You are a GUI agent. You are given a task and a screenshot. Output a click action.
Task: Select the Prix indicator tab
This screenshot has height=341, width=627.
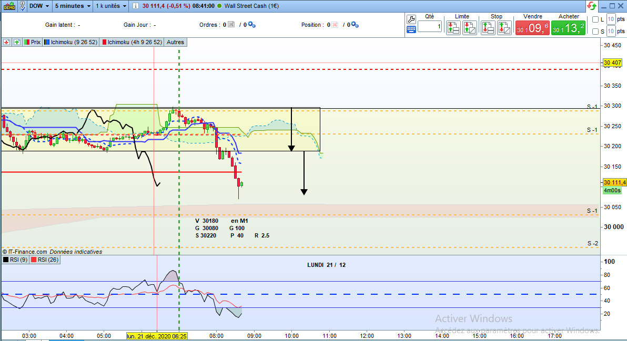[33, 43]
